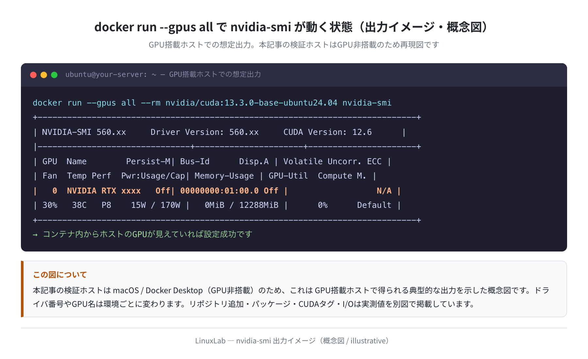Click the orange note heading この図について
This screenshot has width=588, height=359.
pos(60,275)
